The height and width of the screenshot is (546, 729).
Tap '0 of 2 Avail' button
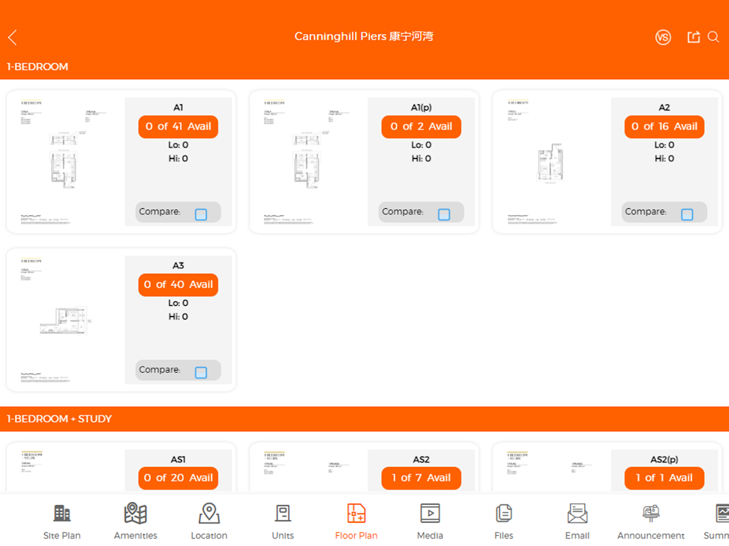click(x=421, y=126)
